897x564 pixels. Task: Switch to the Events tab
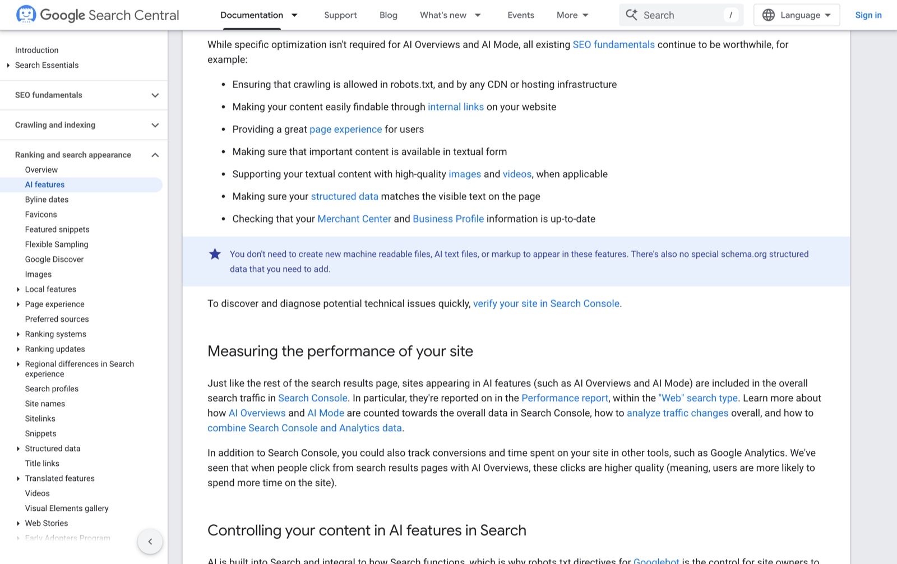(x=521, y=15)
